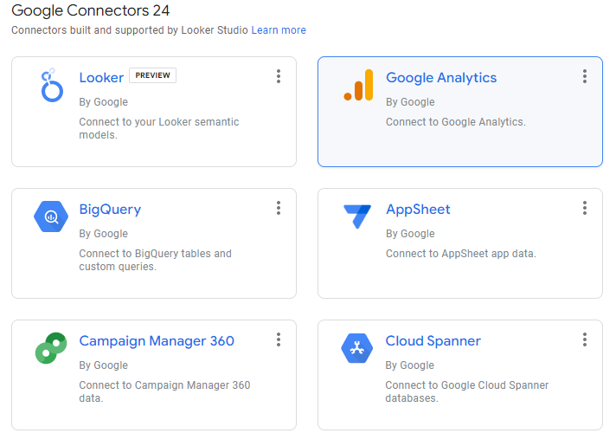Image resolution: width=616 pixels, height=433 pixels.
Task: Open the Cloud Spanner card three-dot menu
Action: click(x=585, y=339)
